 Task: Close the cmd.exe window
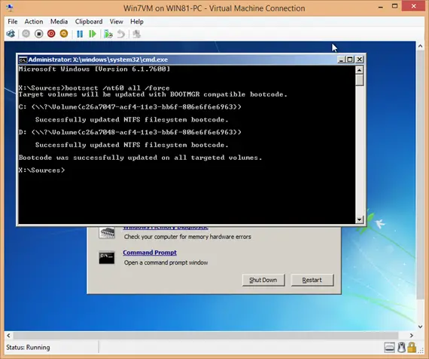[x=360, y=60]
